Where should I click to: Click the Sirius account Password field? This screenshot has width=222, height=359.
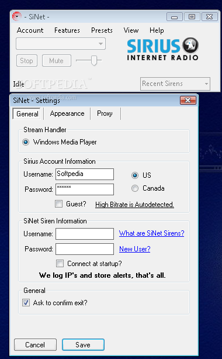85,189
